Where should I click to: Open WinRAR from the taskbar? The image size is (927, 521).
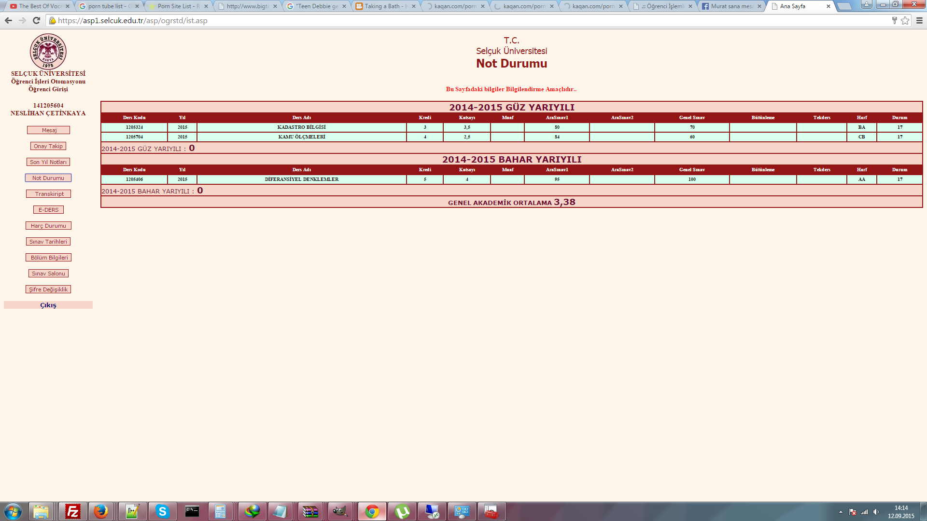[x=310, y=511]
